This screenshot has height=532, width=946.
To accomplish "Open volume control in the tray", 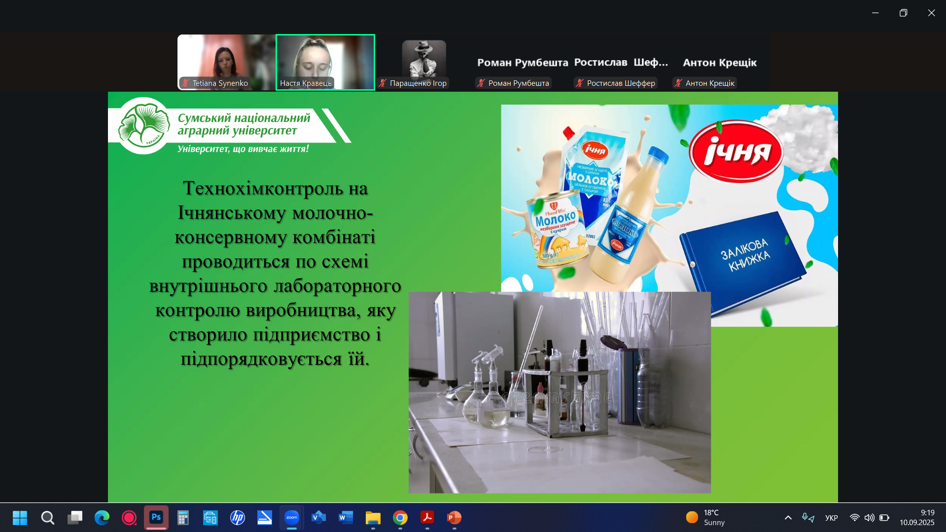I will (x=869, y=518).
